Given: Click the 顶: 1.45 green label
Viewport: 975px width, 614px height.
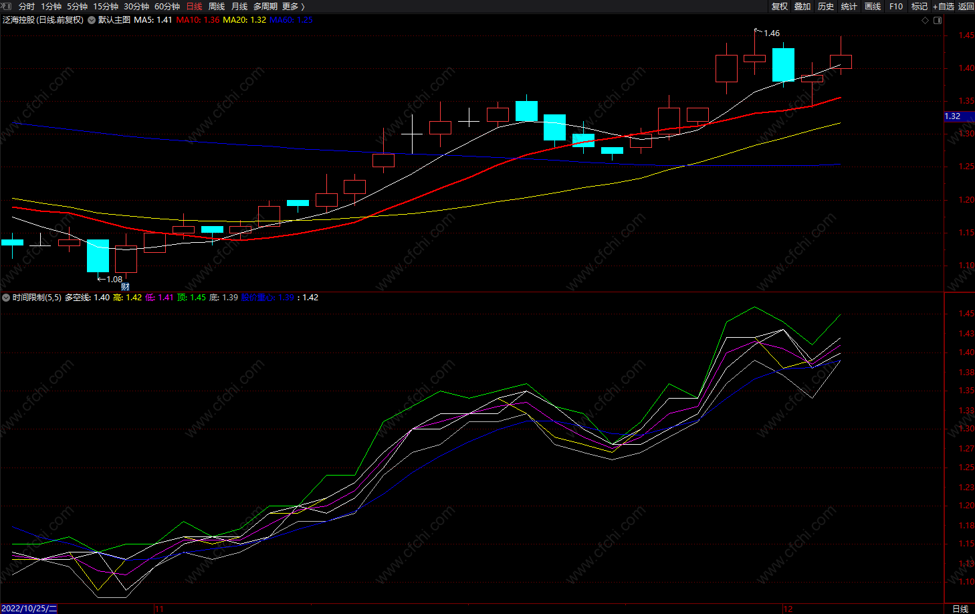Looking at the screenshot, I should click(191, 298).
